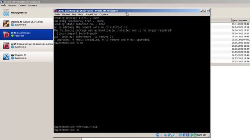
Task: Select Ubuntu 20 machine in Manager list
Action: 27,23
